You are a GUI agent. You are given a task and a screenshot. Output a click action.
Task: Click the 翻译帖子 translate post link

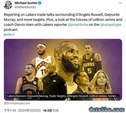(9, 35)
